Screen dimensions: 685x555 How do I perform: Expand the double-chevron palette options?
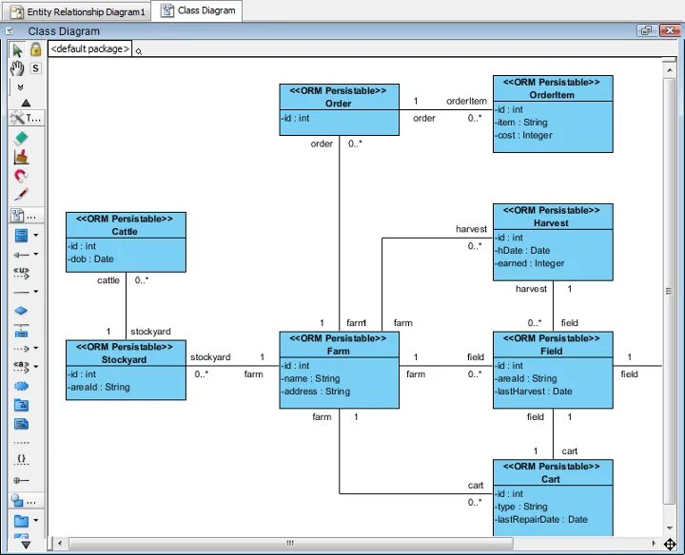coord(20,87)
